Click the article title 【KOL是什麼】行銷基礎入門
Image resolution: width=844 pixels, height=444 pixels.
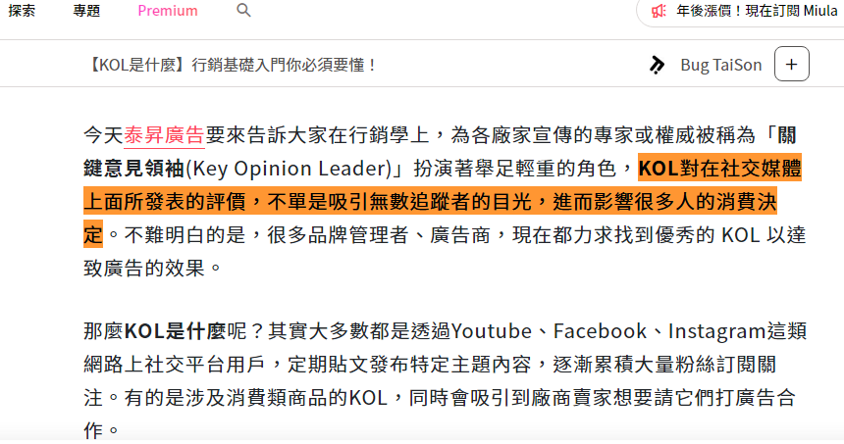tap(231, 65)
